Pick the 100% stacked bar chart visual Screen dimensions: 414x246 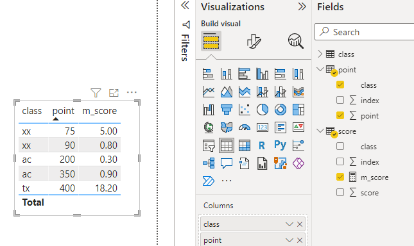point(280,74)
